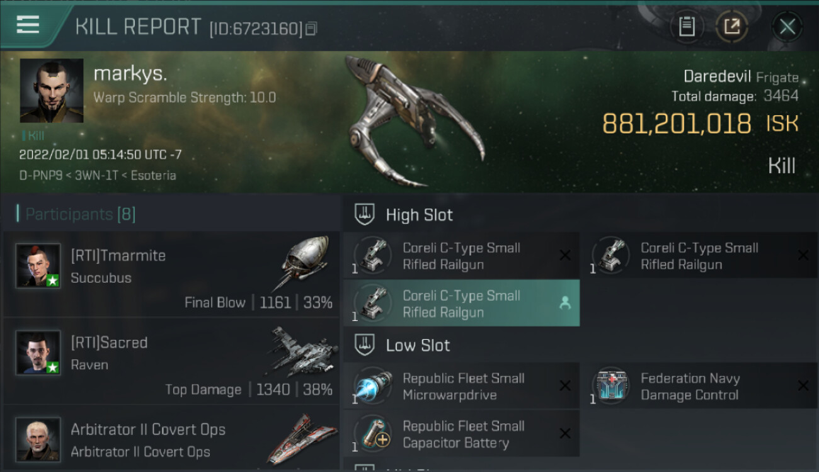The image size is (819, 472).
Task: Select the Republic Fleet Small Microwarpdrive icon
Action: point(373,386)
